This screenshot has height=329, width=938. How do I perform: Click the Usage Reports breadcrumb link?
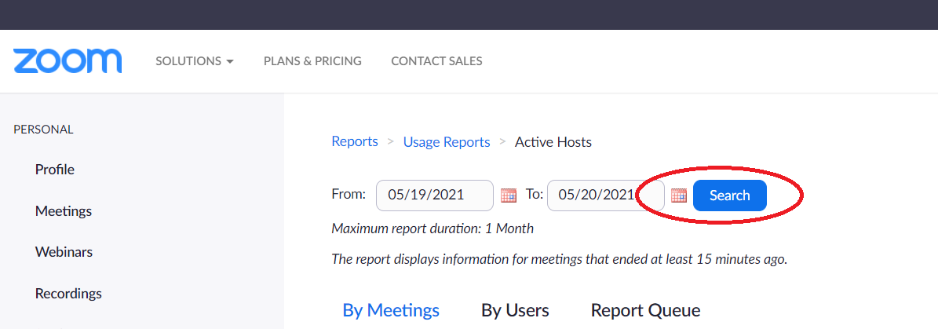click(447, 142)
